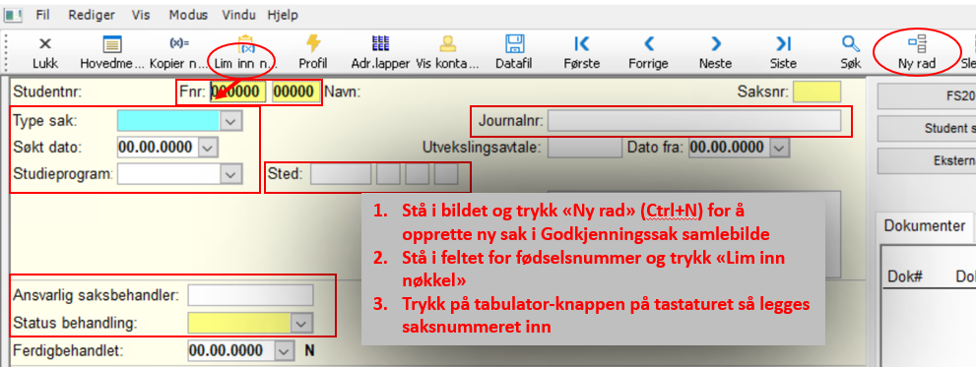
Task: Click the first Fnr input field
Action: [238, 92]
